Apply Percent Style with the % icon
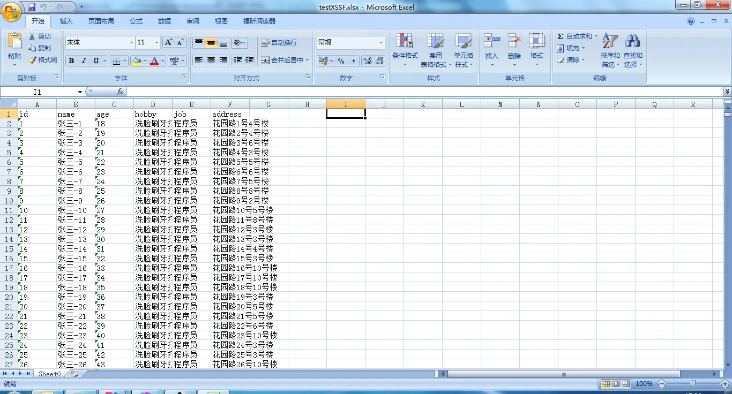This screenshot has height=394, width=732. (341, 61)
